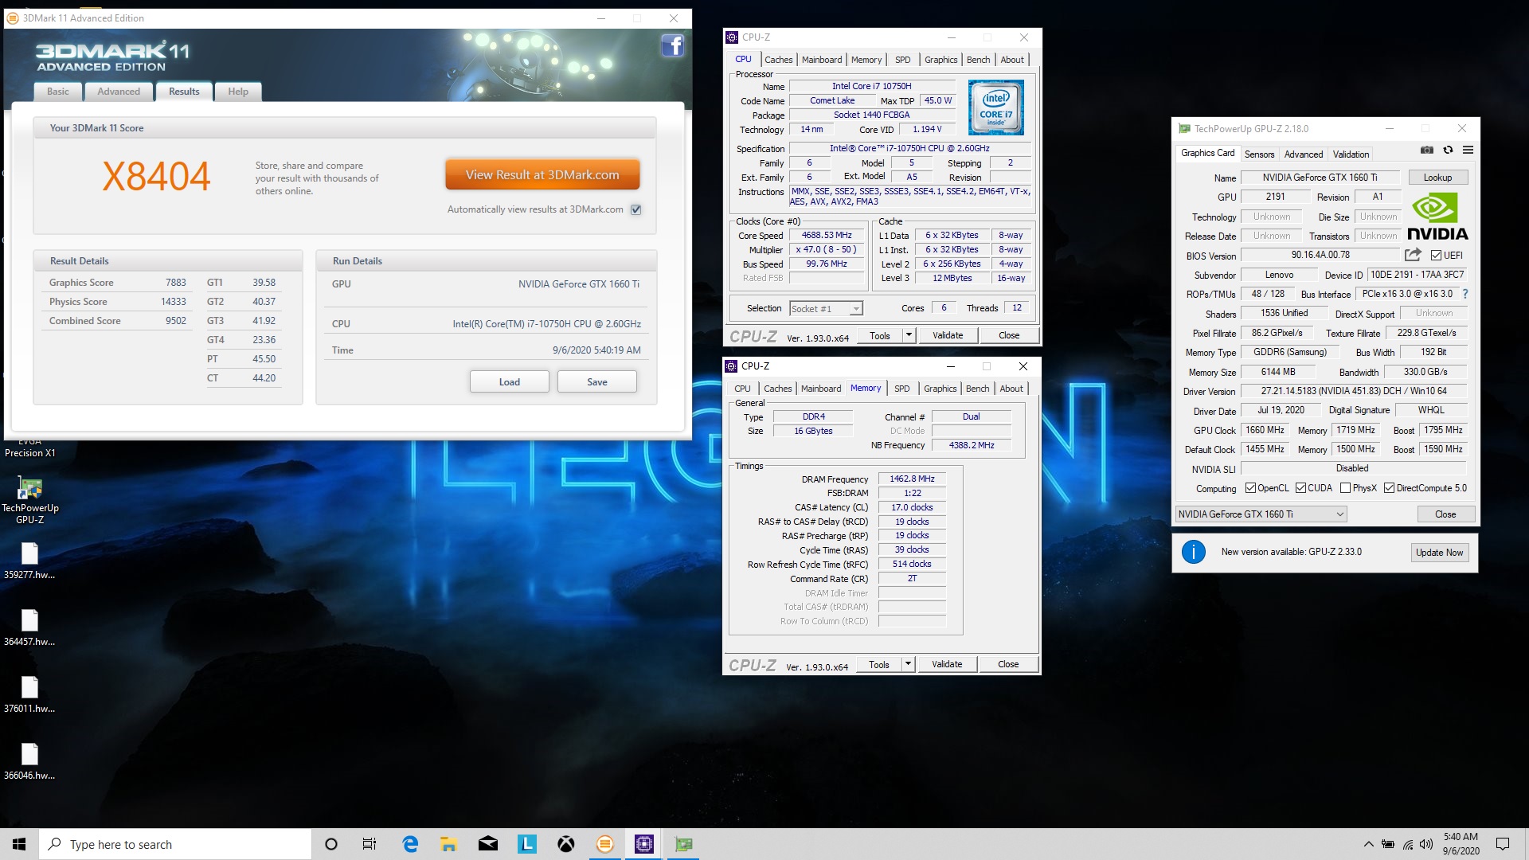Image resolution: width=1529 pixels, height=860 pixels.
Task: Click the GPU name field NVIDIA GeForce GTX 1660 Ti
Action: pos(1320,178)
